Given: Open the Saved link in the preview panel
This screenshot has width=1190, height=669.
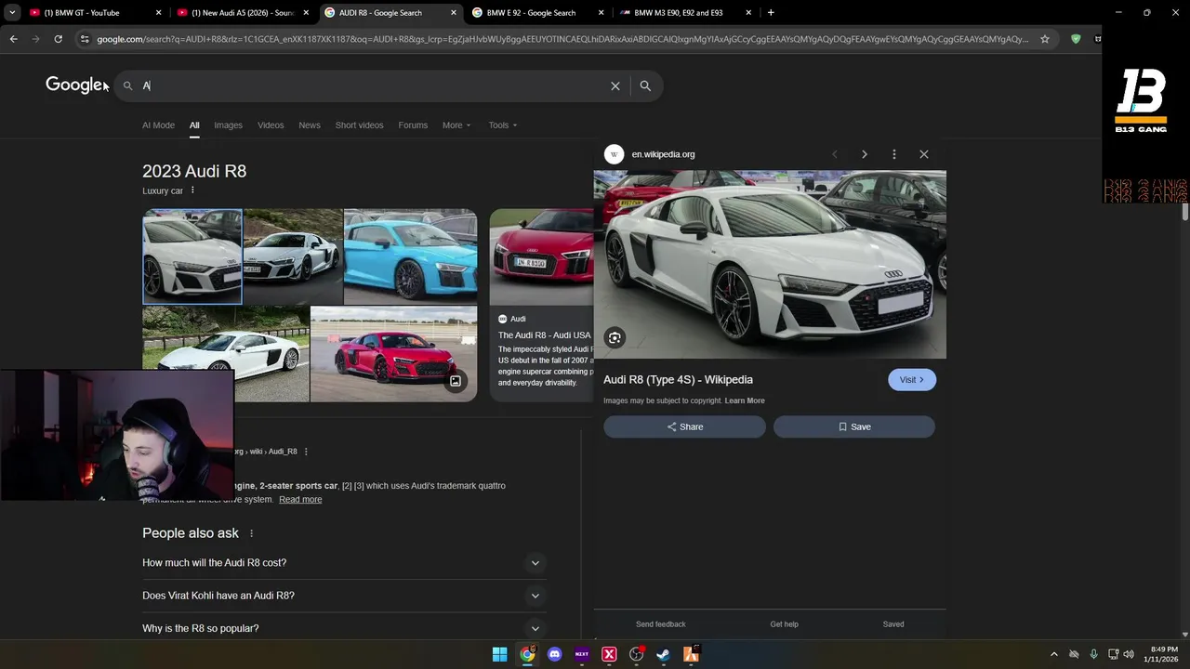Looking at the screenshot, I should pyautogui.click(x=893, y=624).
